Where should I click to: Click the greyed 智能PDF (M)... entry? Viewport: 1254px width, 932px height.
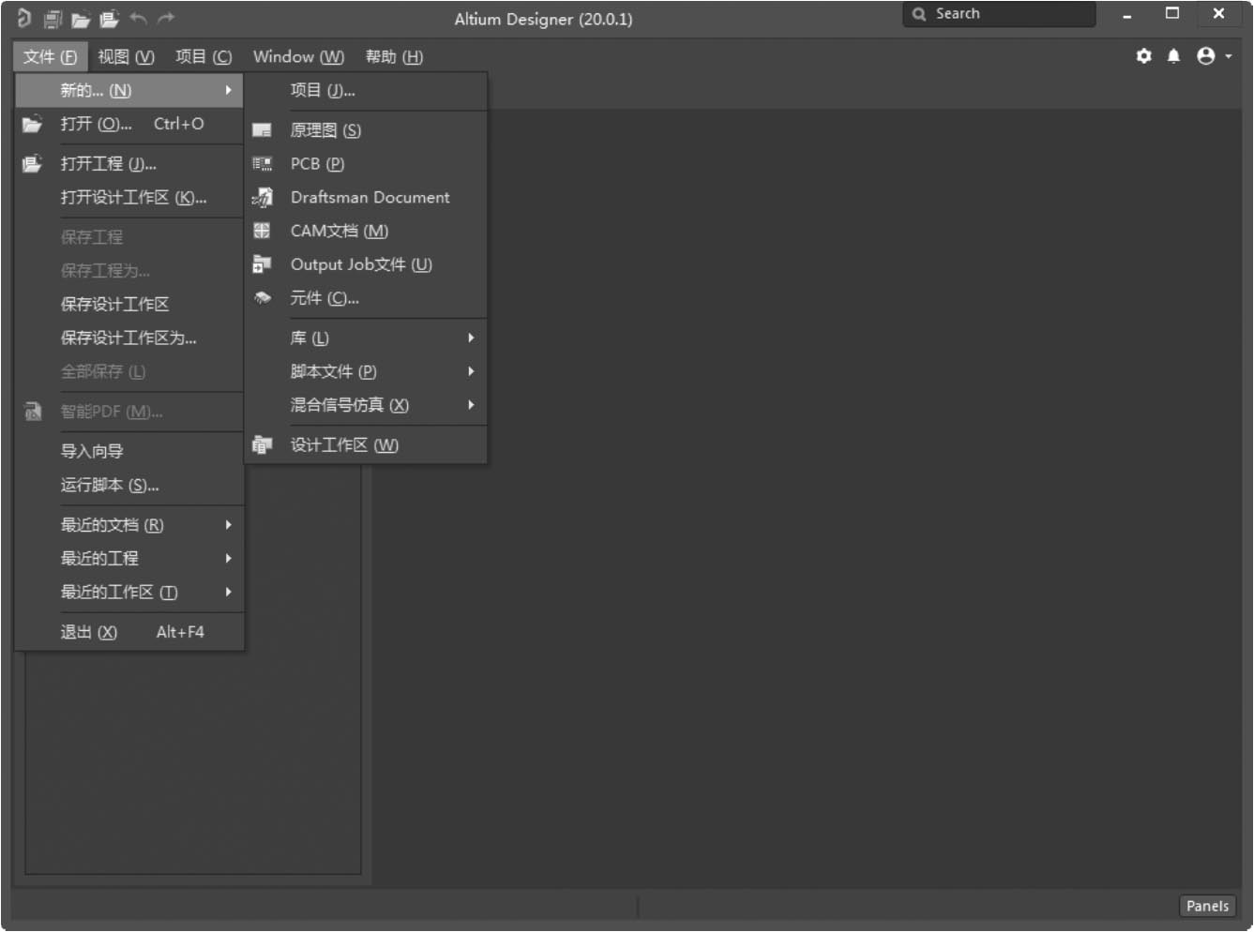[129, 412]
